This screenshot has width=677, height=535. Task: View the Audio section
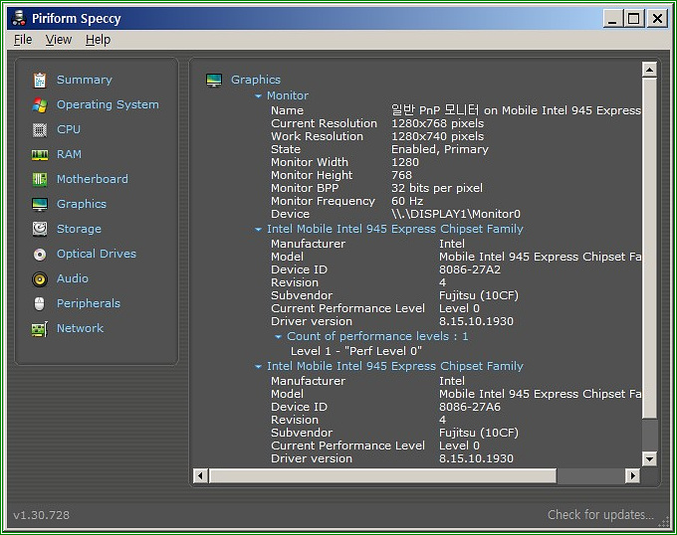pyautogui.click(x=73, y=278)
